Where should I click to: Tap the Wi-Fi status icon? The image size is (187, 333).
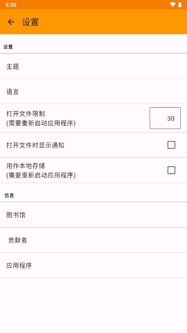[173, 4]
